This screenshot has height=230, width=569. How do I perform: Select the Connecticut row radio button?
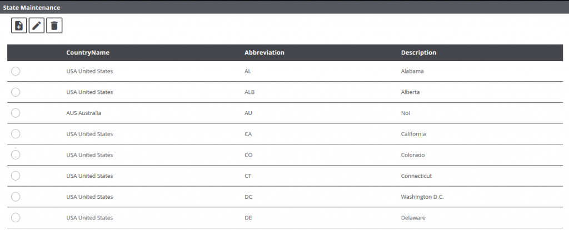point(16,176)
